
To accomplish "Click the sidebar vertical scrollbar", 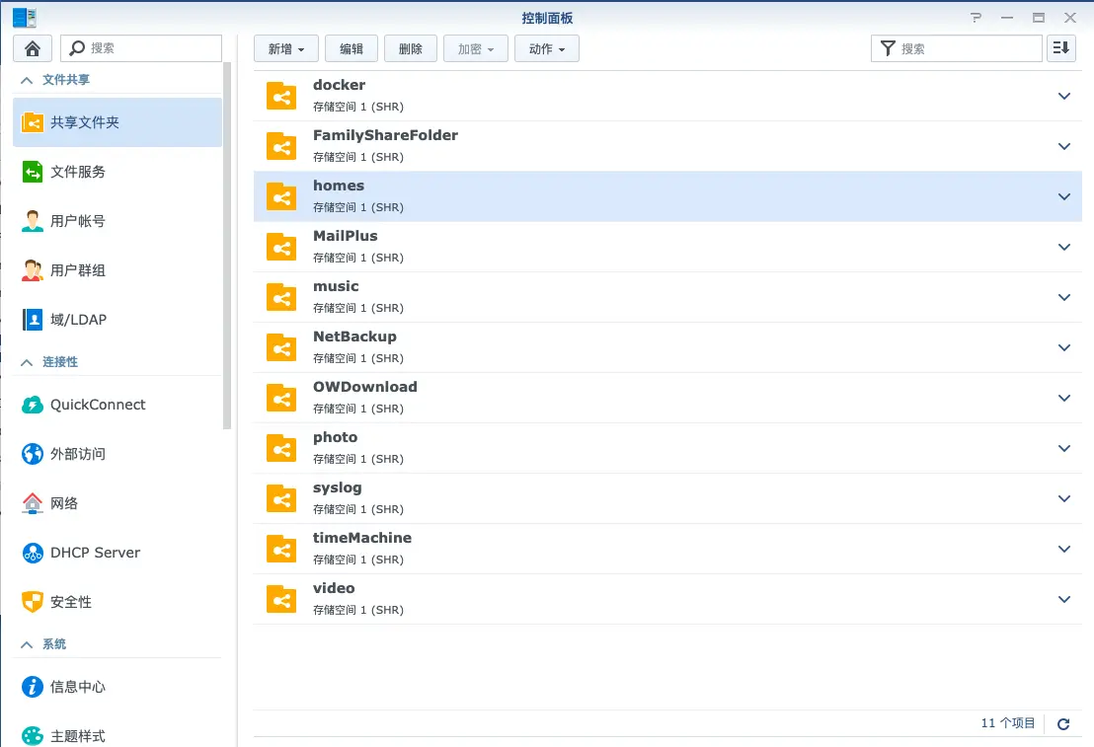I will click(x=227, y=246).
